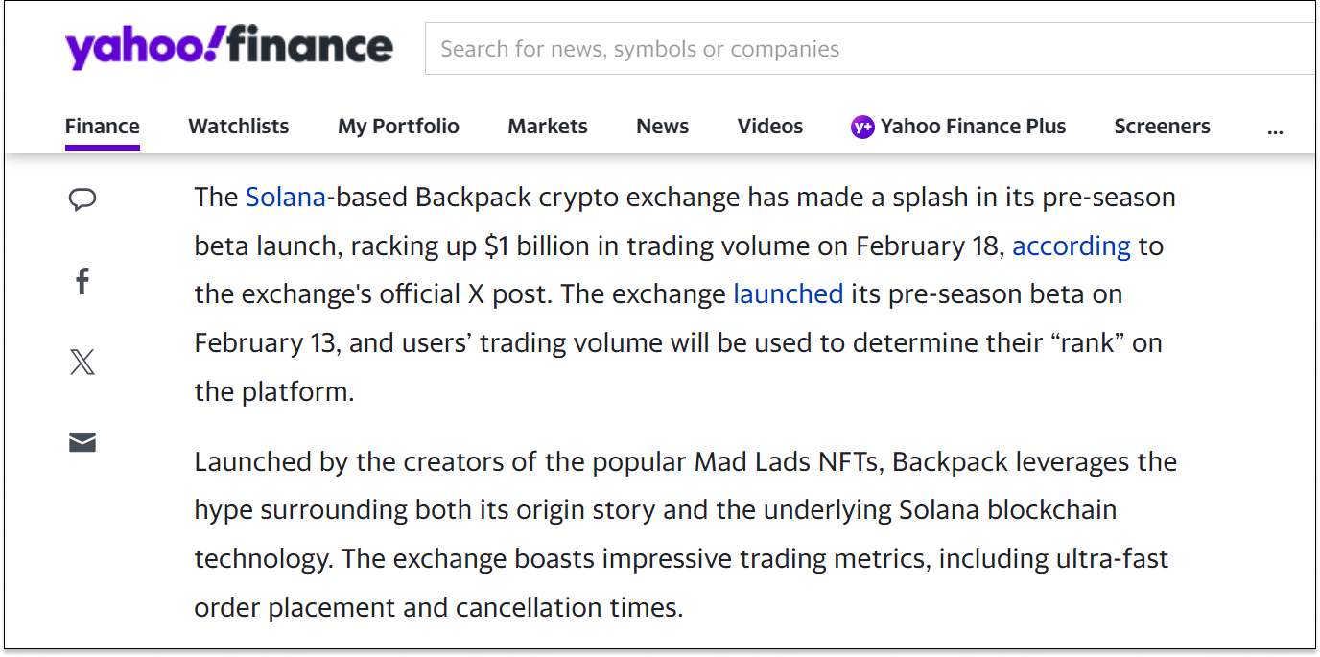The height and width of the screenshot is (657, 1320).
Task: Click the purple Y+ badge icon
Action: [x=862, y=127]
